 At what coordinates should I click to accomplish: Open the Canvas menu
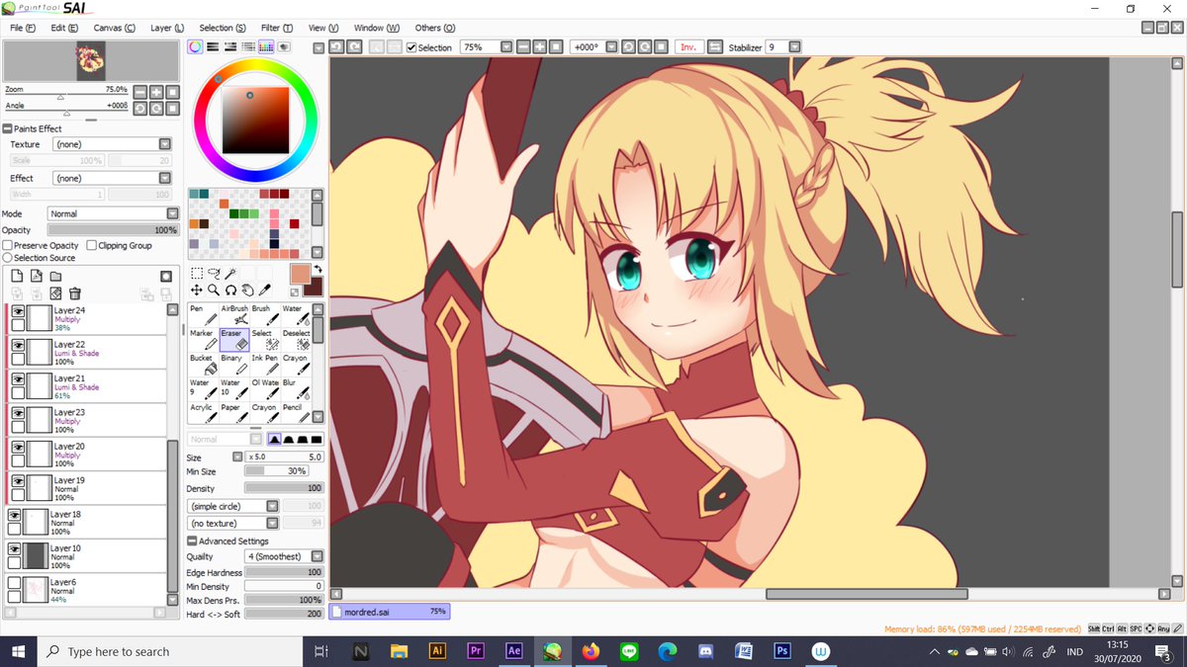(x=115, y=28)
